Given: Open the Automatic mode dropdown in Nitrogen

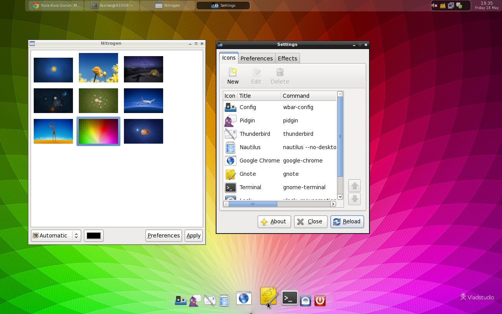Looking at the screenshot, I should click(x=56, y=235).
